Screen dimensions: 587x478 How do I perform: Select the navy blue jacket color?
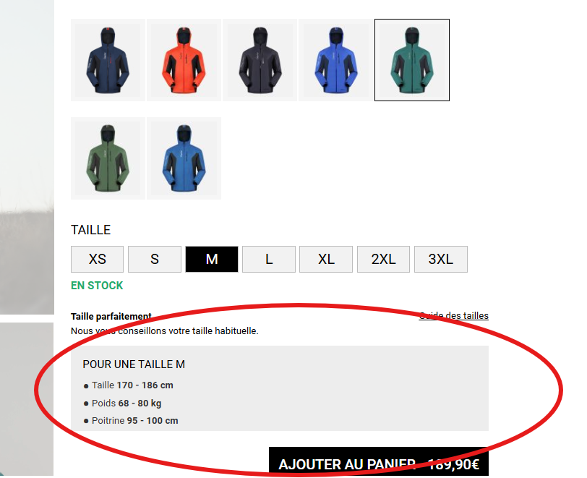(x=108, y=60)
